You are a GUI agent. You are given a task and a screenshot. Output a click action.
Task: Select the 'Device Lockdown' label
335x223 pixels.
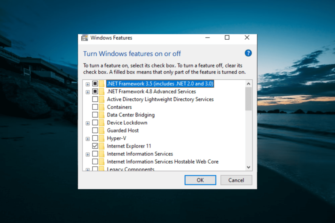(127, 122)
